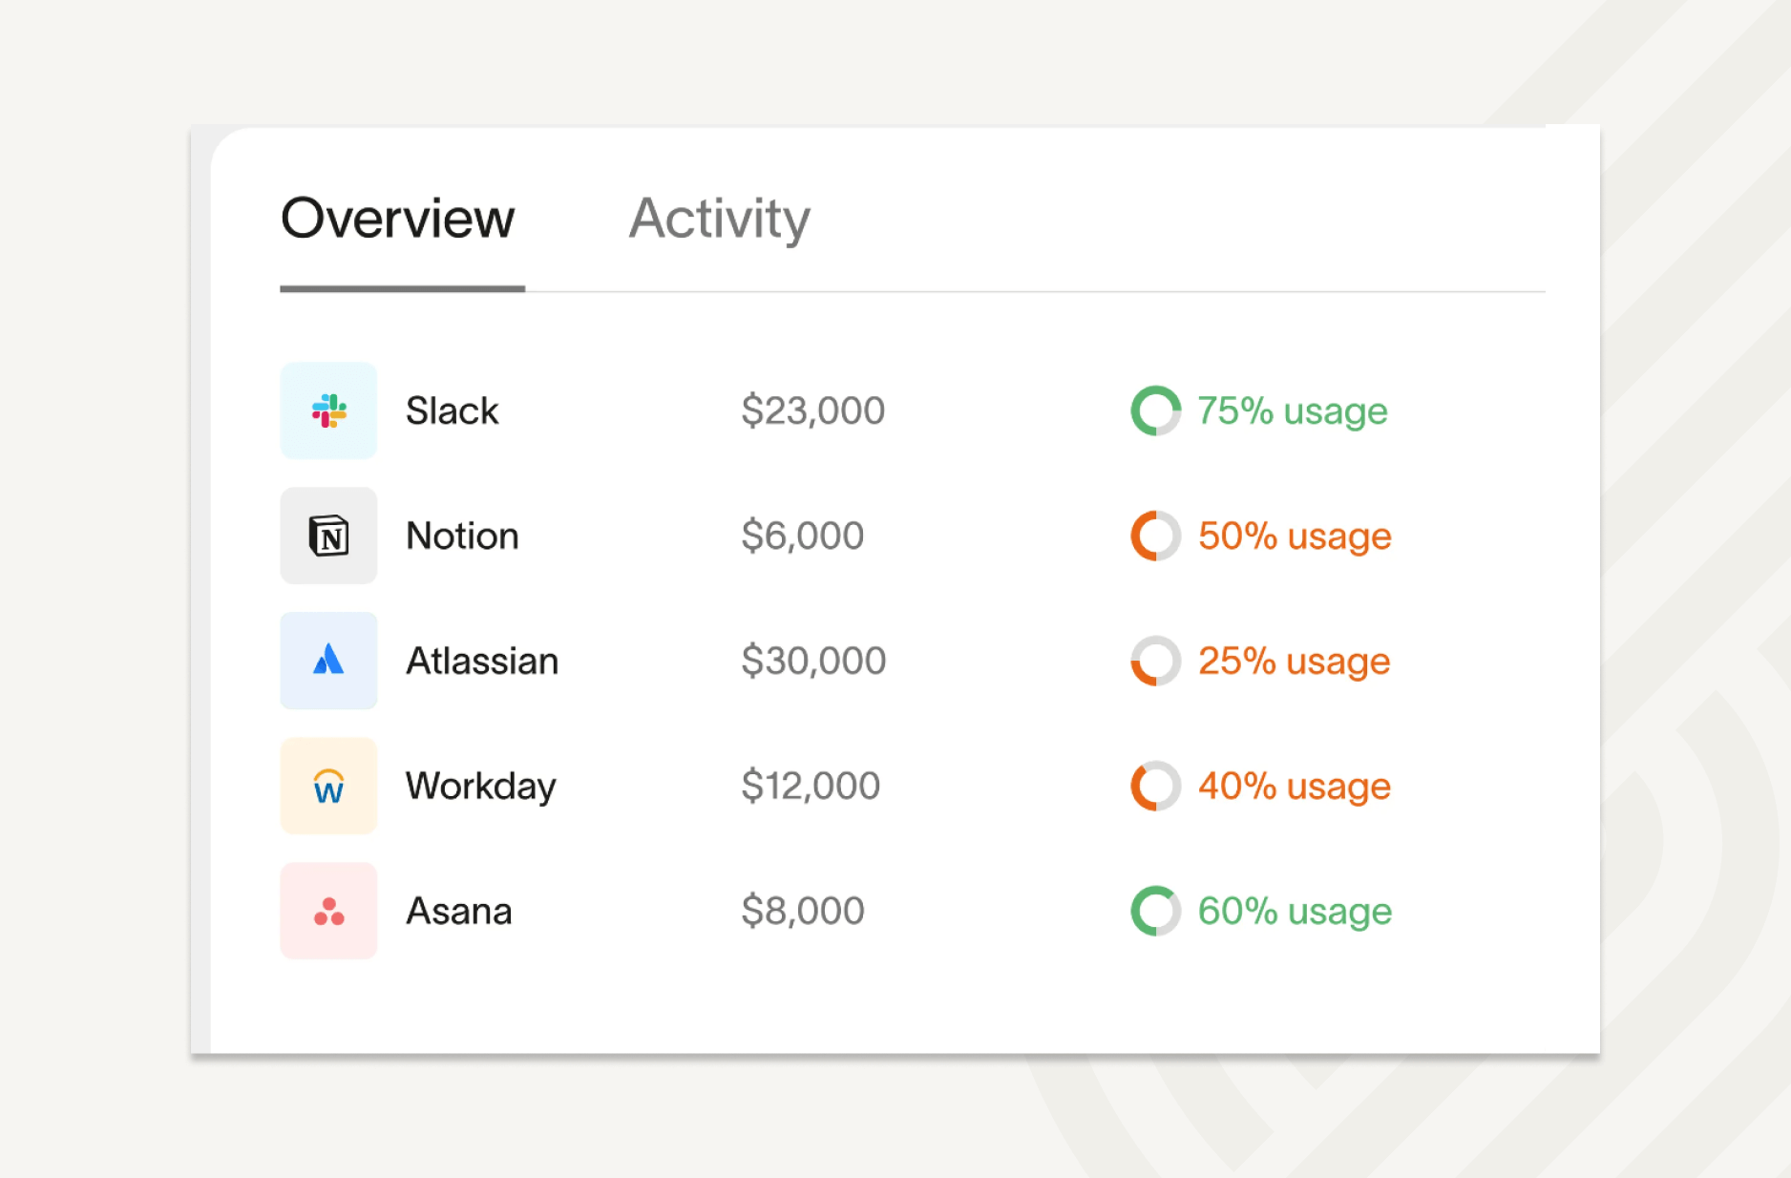Click the 60% usage label
The height and width of the screenshot is (1178, 1791).
[1295, 913]
